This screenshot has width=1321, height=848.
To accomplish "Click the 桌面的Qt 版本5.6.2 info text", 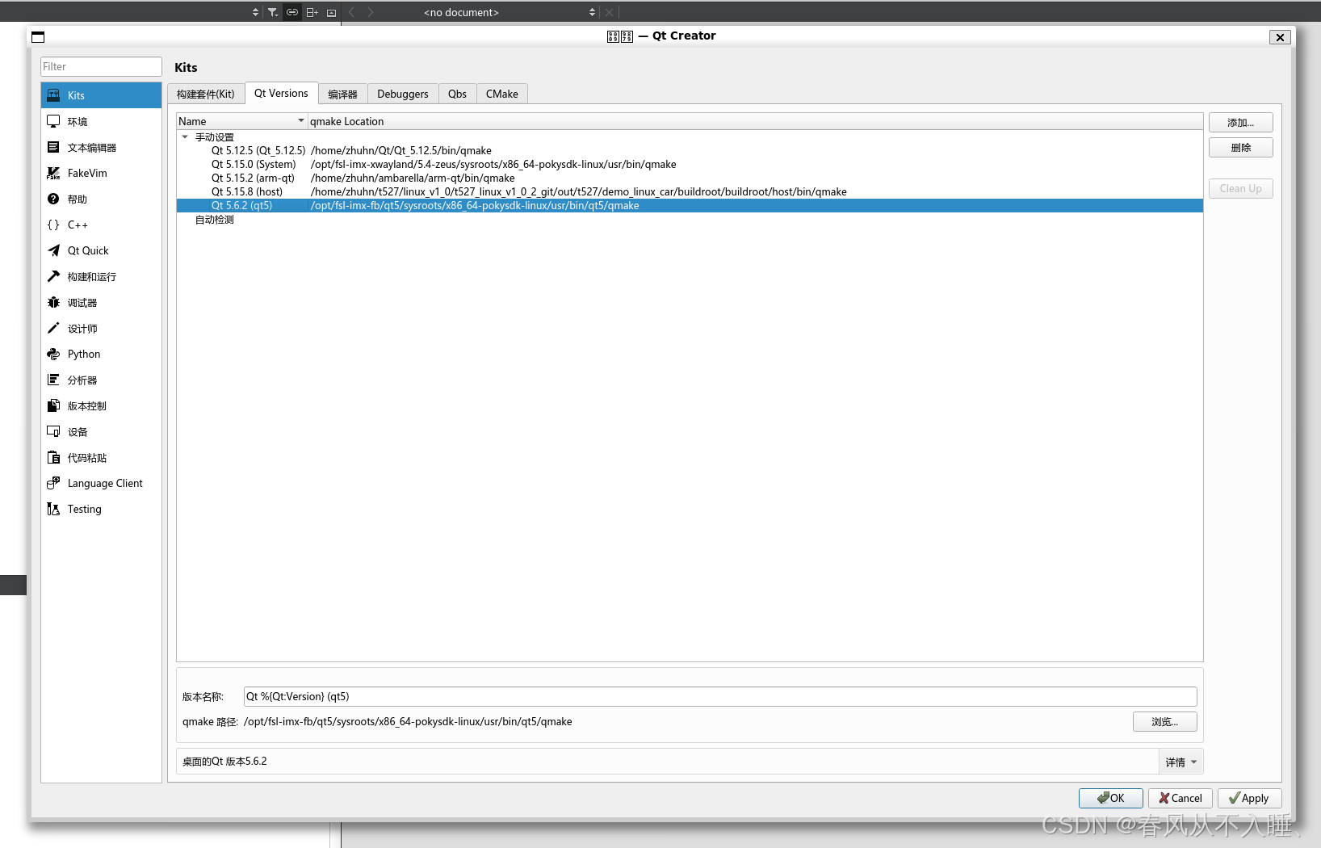I will click(224, 762).
